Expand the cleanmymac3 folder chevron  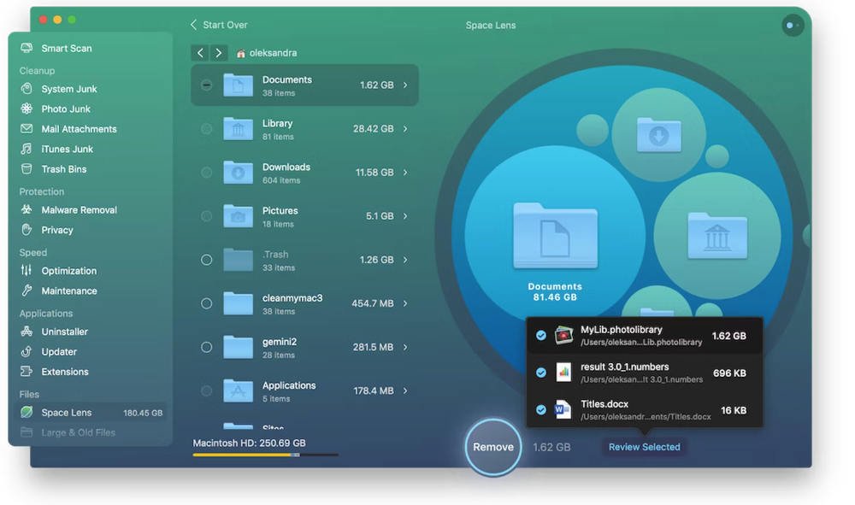[x=405, y=302]
